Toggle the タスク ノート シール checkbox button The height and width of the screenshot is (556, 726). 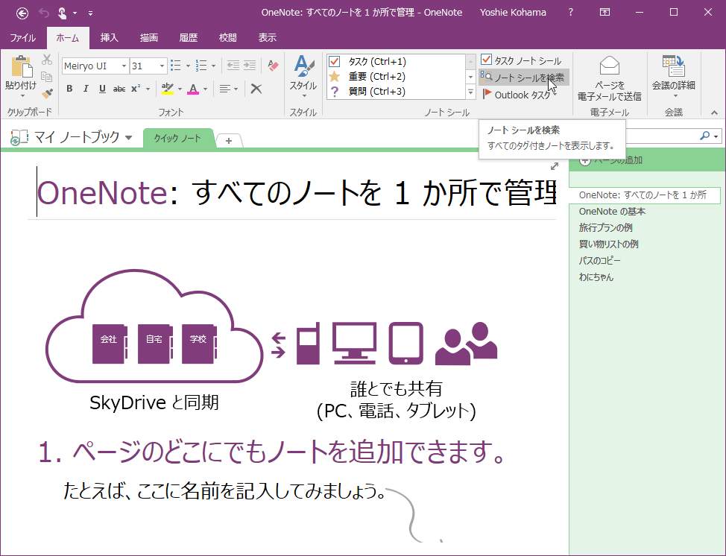521,60
